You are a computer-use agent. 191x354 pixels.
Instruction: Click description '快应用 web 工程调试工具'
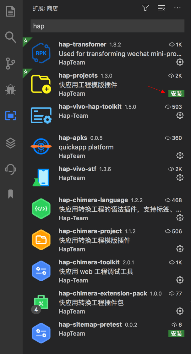coord(96,272)
